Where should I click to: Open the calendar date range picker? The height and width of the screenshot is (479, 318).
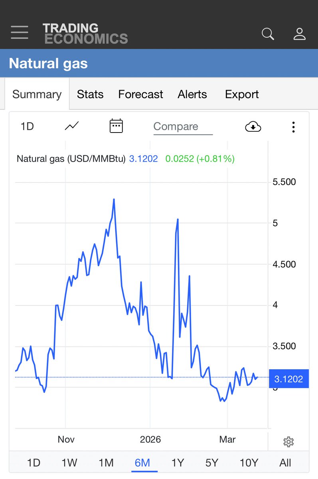116,126
